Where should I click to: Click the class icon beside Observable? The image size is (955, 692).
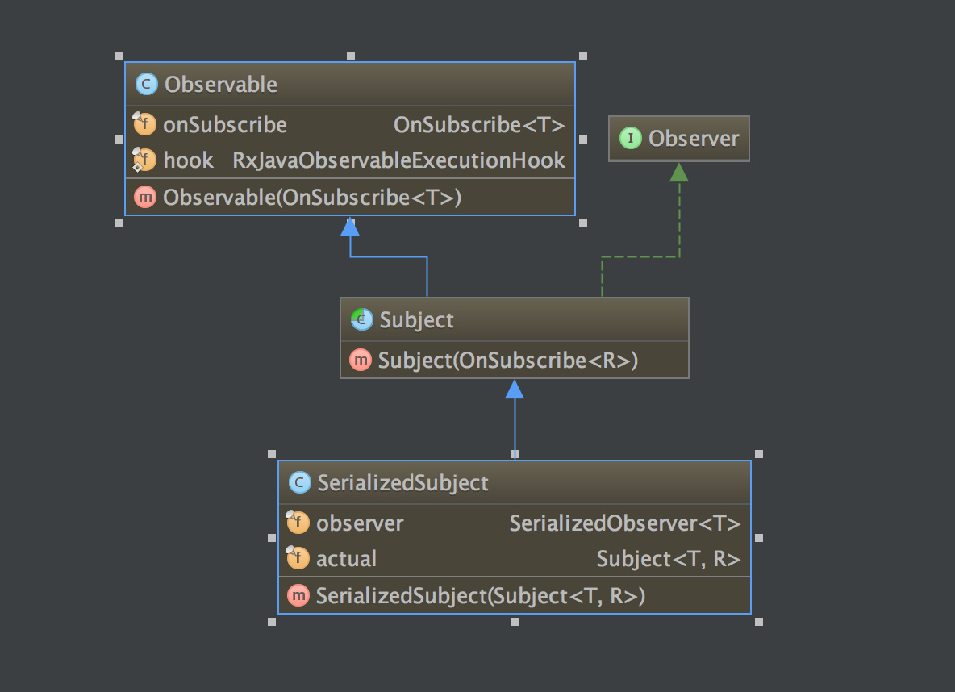(x=146, y=84)
